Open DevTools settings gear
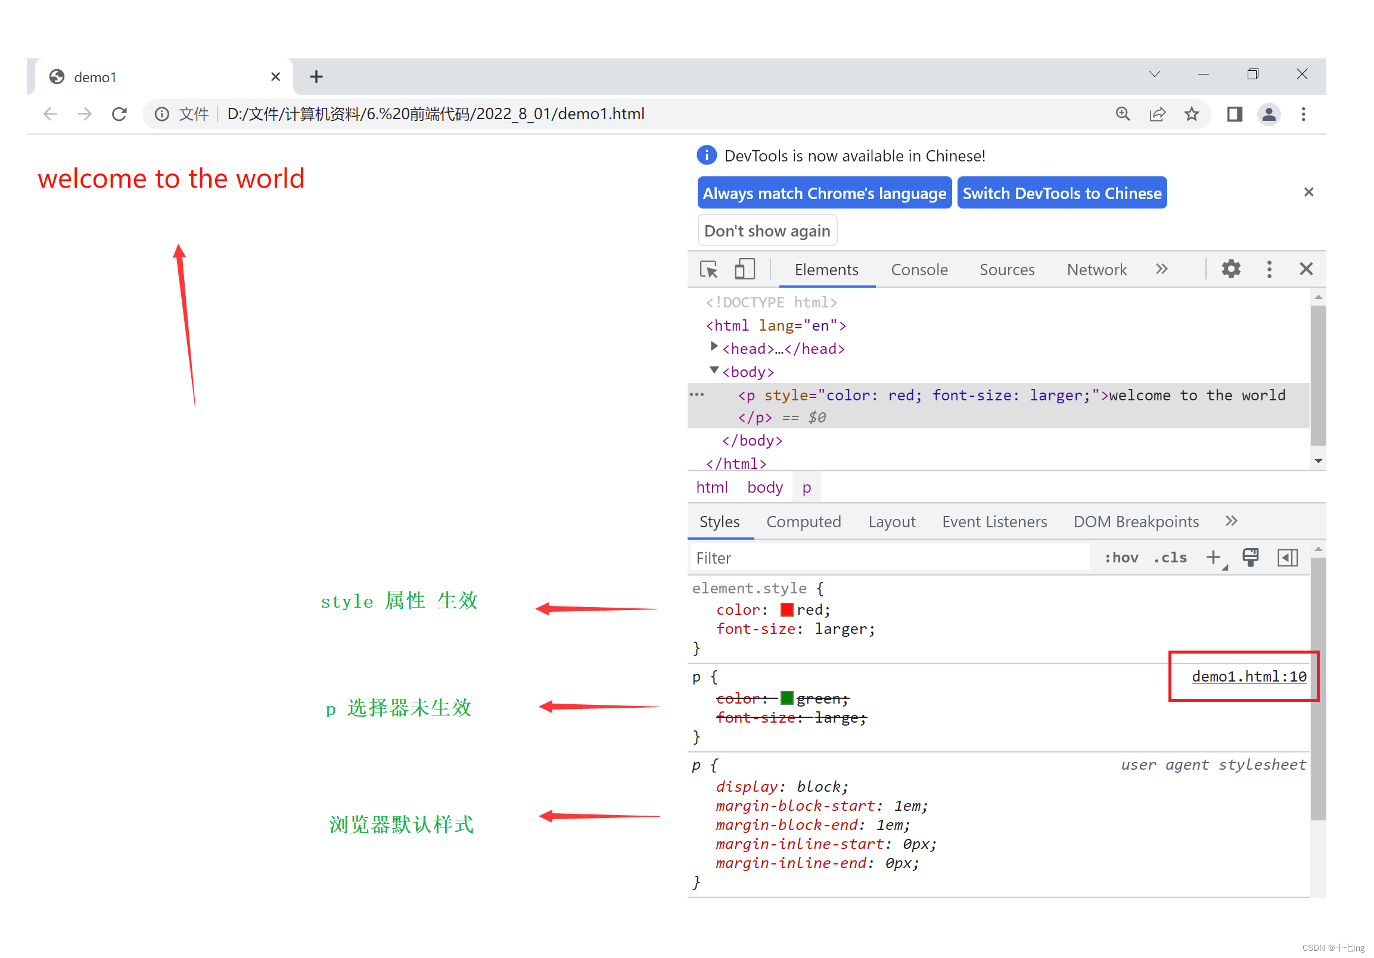The image size is (1374, 958). [1230, 269]
